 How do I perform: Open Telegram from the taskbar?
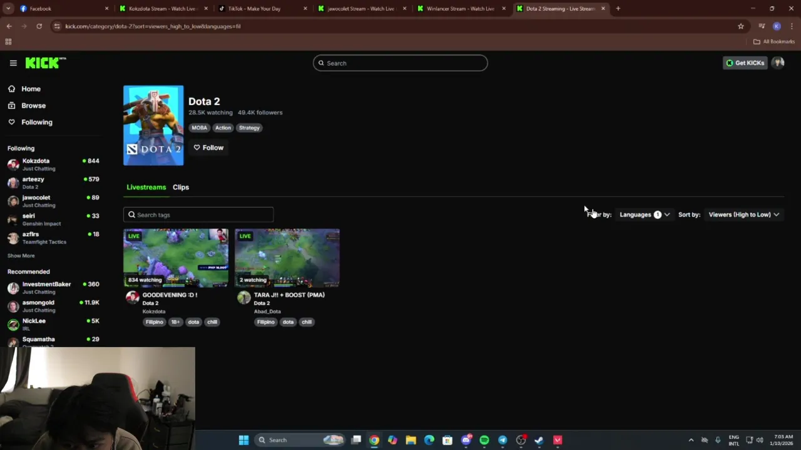(503, 440)
